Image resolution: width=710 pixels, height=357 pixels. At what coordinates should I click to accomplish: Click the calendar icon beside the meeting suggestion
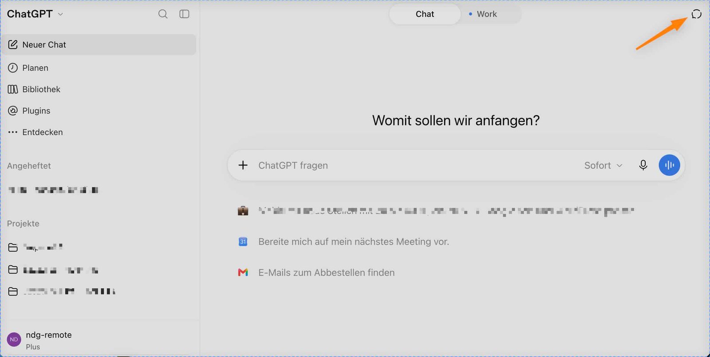pos(243,242)
